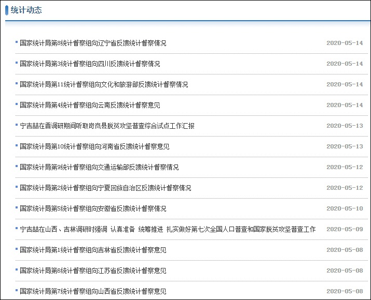Screen dimensions: 371x300
Task: Click date 2020-05-12 on the 宁夏回族自治区 row
Action: 345,188
